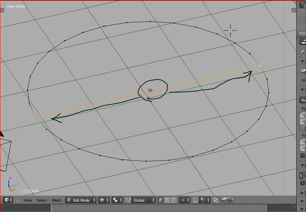Click the first numeric field under As label
Image resolution: width=306 pixels, height=212 pixels.
tap(303, 142)
